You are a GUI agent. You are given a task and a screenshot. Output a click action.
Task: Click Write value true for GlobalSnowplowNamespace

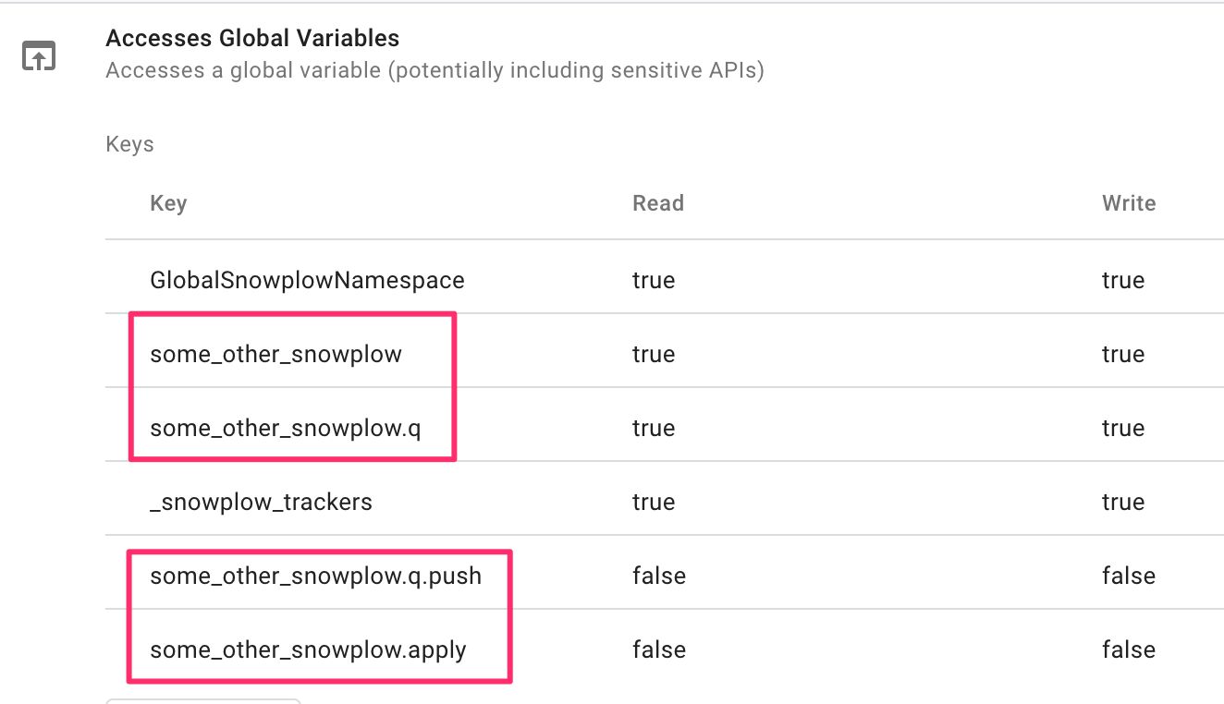(x=1122, y=281)
